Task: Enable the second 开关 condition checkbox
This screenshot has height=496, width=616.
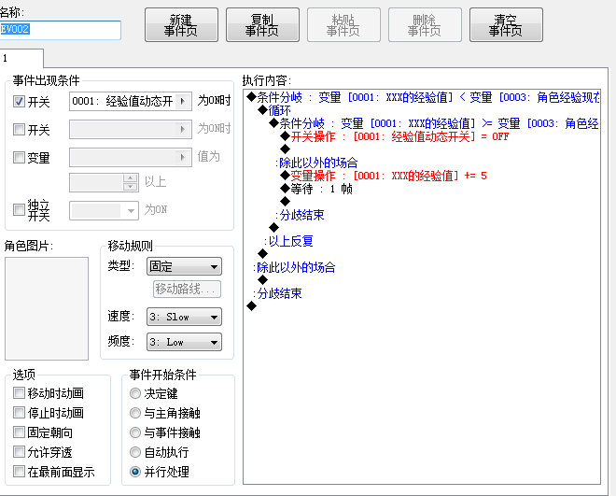Action: coord(19,129)
